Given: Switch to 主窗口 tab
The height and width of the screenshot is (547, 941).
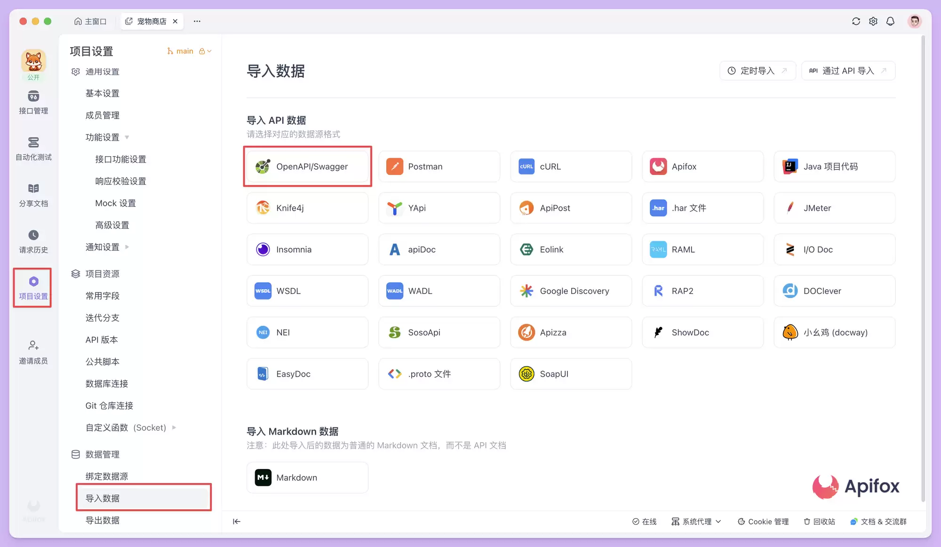Looking at the screenshot, I should pos(90,21).
